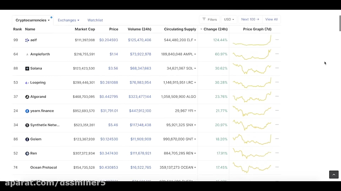Open more options for yearn.finance row
341x191 pixels.
click(277, 111)
